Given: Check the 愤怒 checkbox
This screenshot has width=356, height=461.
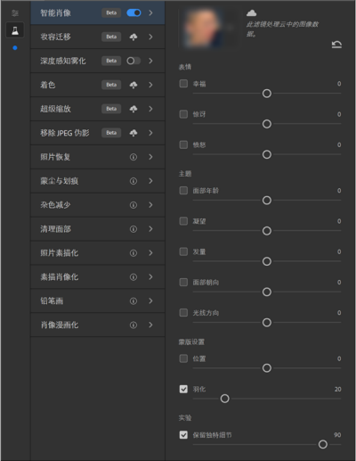Looking at the screenshot, I should pos(183,144).
